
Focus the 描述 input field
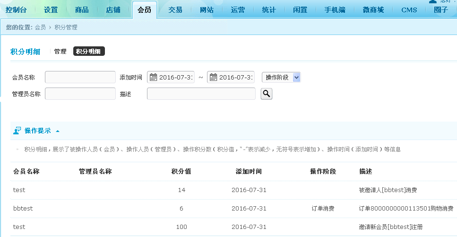(201, 94)
